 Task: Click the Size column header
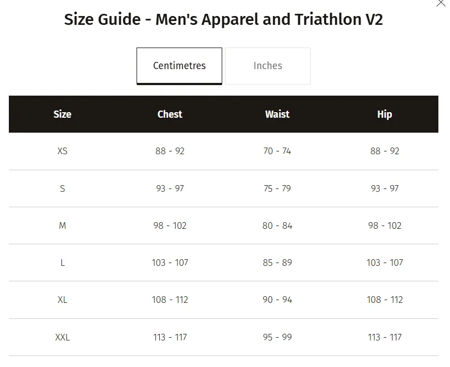point(62,114)
